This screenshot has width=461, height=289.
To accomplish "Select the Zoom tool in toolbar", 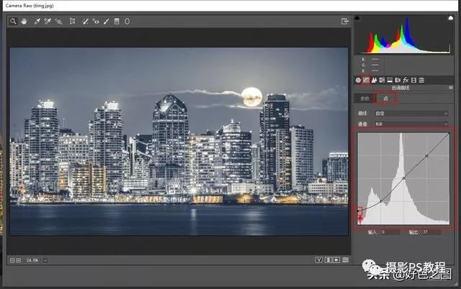I will [13, 22].
